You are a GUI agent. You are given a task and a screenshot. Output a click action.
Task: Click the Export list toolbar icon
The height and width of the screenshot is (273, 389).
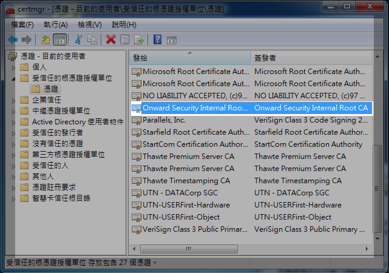click(139, 39)
